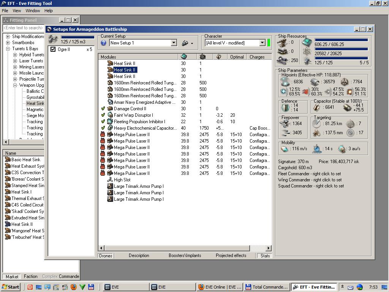Click Fleet Commander right click to set
The width and height of the screenshot is (389, 292).
pos(309,174)
